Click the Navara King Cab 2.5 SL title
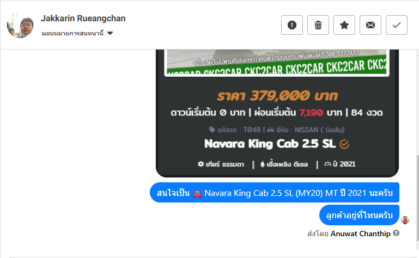This screenshot has height=258, width=419. [270, 144]
